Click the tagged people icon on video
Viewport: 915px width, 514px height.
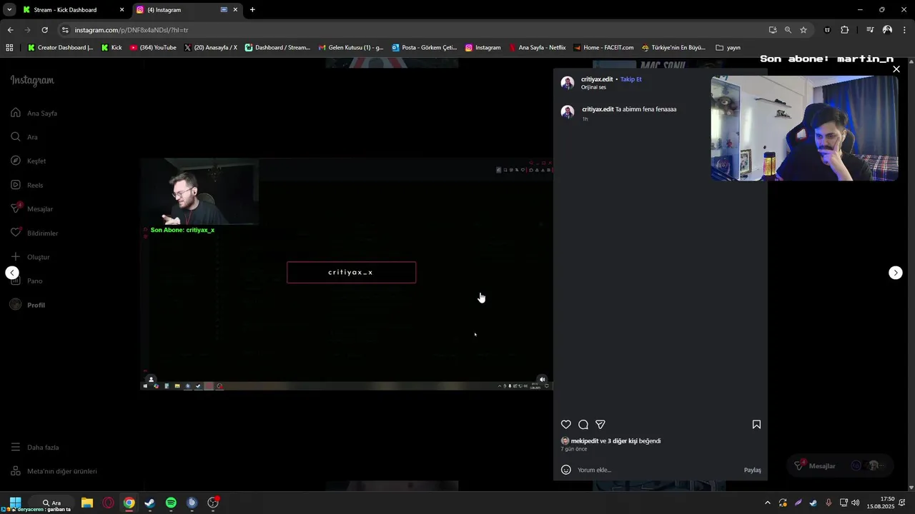(151, 379)
